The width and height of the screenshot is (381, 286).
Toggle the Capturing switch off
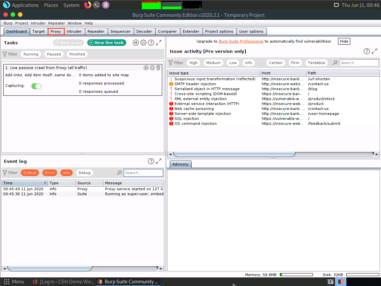(36, 86)
